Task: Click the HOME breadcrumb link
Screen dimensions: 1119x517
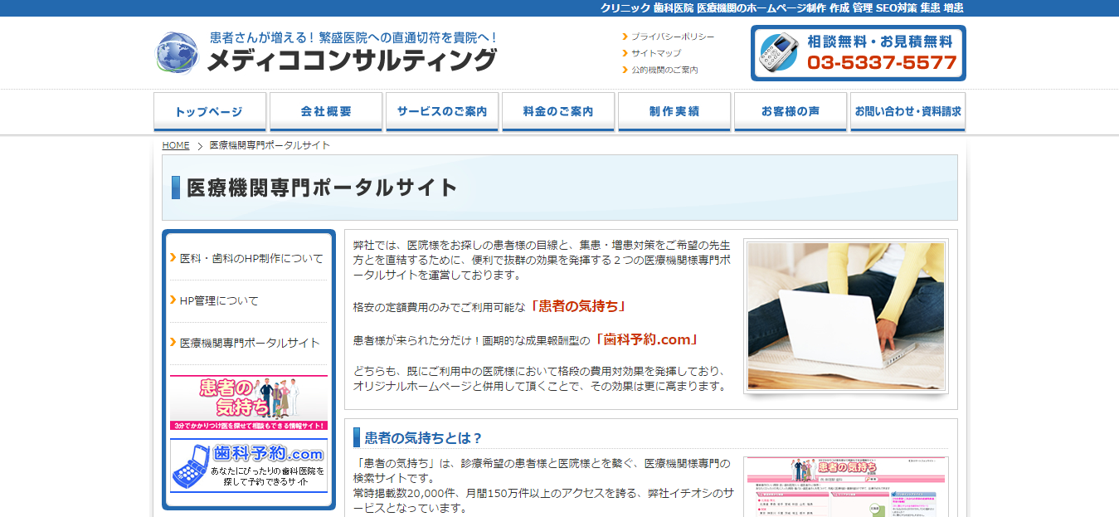Action: 176,145
